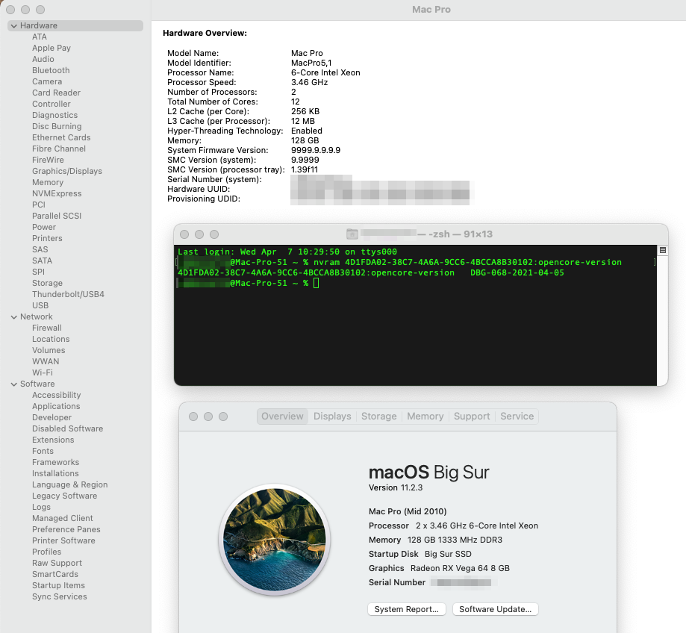The height and width of the screenshot is (633, 686).
Task: Close the Terminal window
Action: [x=184, y=234]
